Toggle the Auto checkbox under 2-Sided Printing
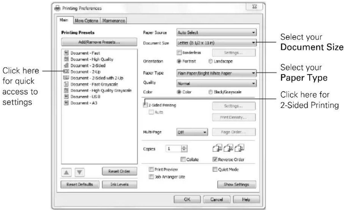This screenshot has height=210, width=344. pos(151,112)
